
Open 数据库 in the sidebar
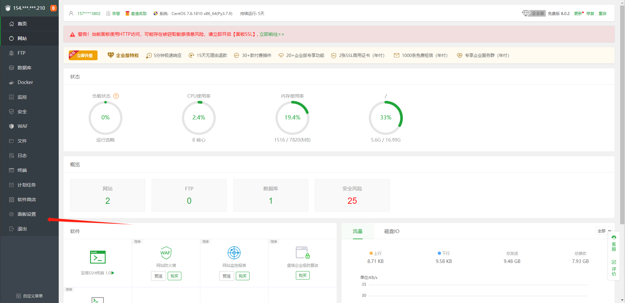29,68
